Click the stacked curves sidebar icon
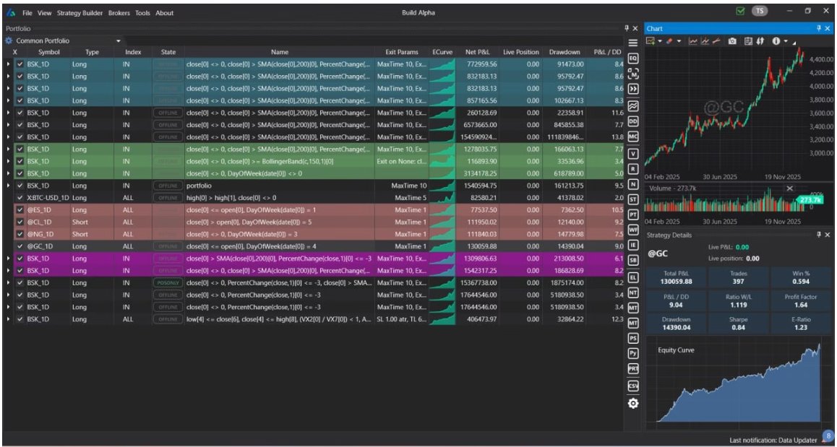837x447 pixels. coord(633,105)
